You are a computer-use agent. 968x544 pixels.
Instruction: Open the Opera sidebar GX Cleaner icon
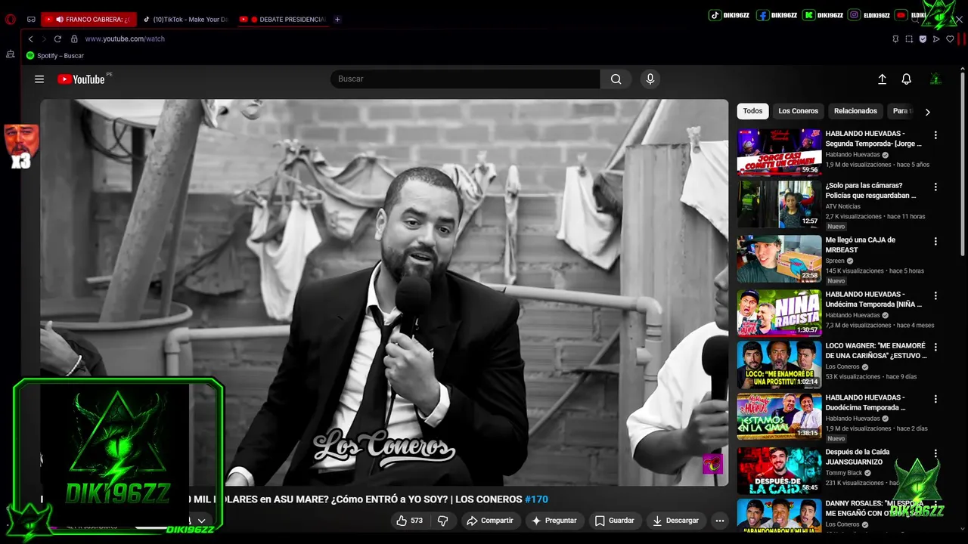[10, 54]
